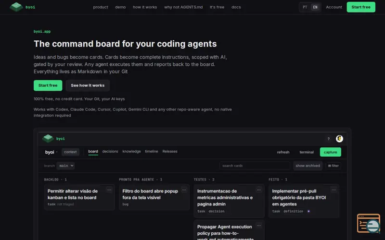
Task: Open the branch main dropdown
Action: (65, 166)
